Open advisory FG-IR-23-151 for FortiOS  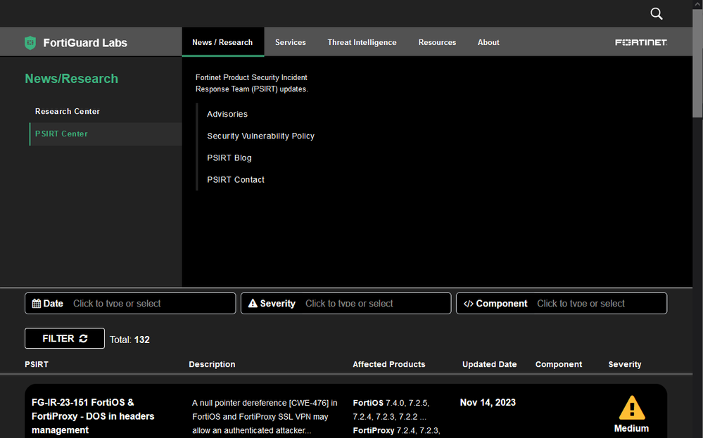pyautogui.click(x=93, y=416)
